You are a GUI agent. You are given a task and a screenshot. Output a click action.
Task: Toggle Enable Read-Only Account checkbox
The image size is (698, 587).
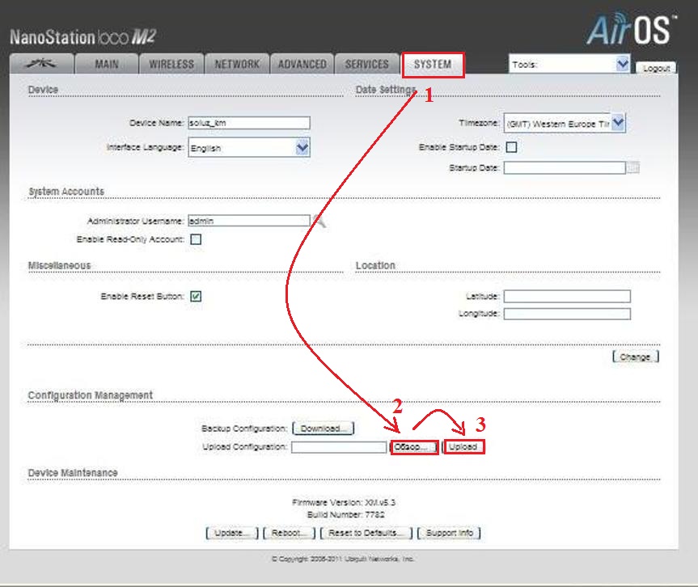(x=196, y=239)
